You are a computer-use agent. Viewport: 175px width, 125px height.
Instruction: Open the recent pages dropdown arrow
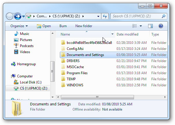pos(23,16)
